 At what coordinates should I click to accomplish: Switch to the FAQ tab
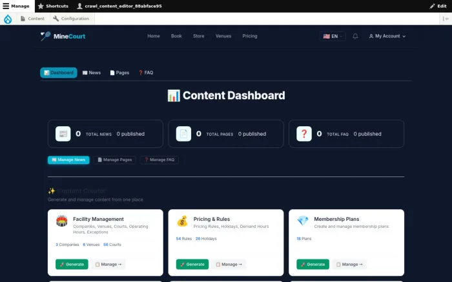146,73
